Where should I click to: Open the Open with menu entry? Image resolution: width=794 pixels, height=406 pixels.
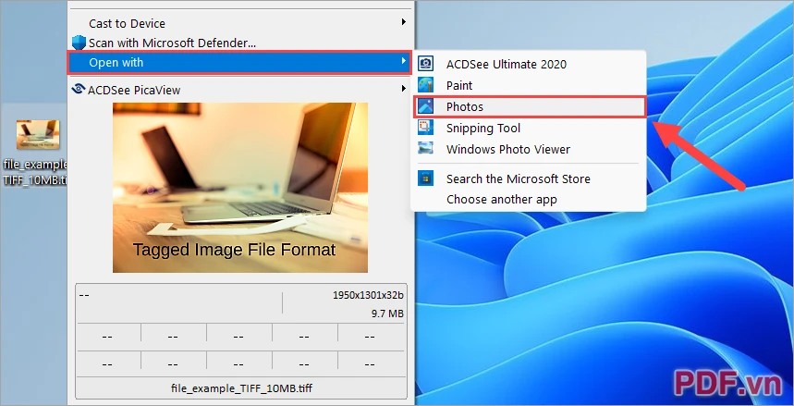(239, 63)
